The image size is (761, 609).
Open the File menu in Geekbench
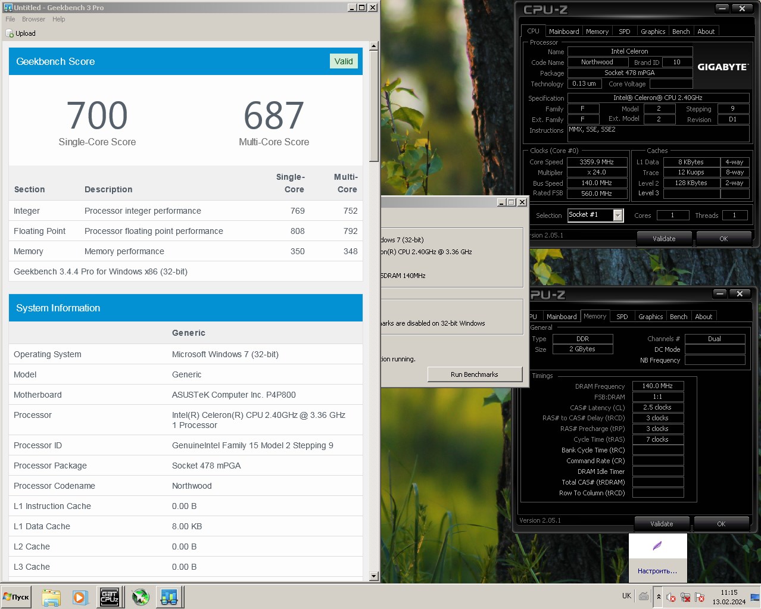pos(10,19)
